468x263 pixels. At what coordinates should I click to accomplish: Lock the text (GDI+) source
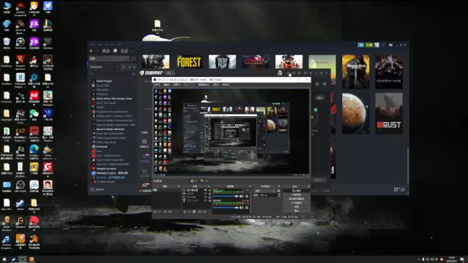click(x=210, y=200)
